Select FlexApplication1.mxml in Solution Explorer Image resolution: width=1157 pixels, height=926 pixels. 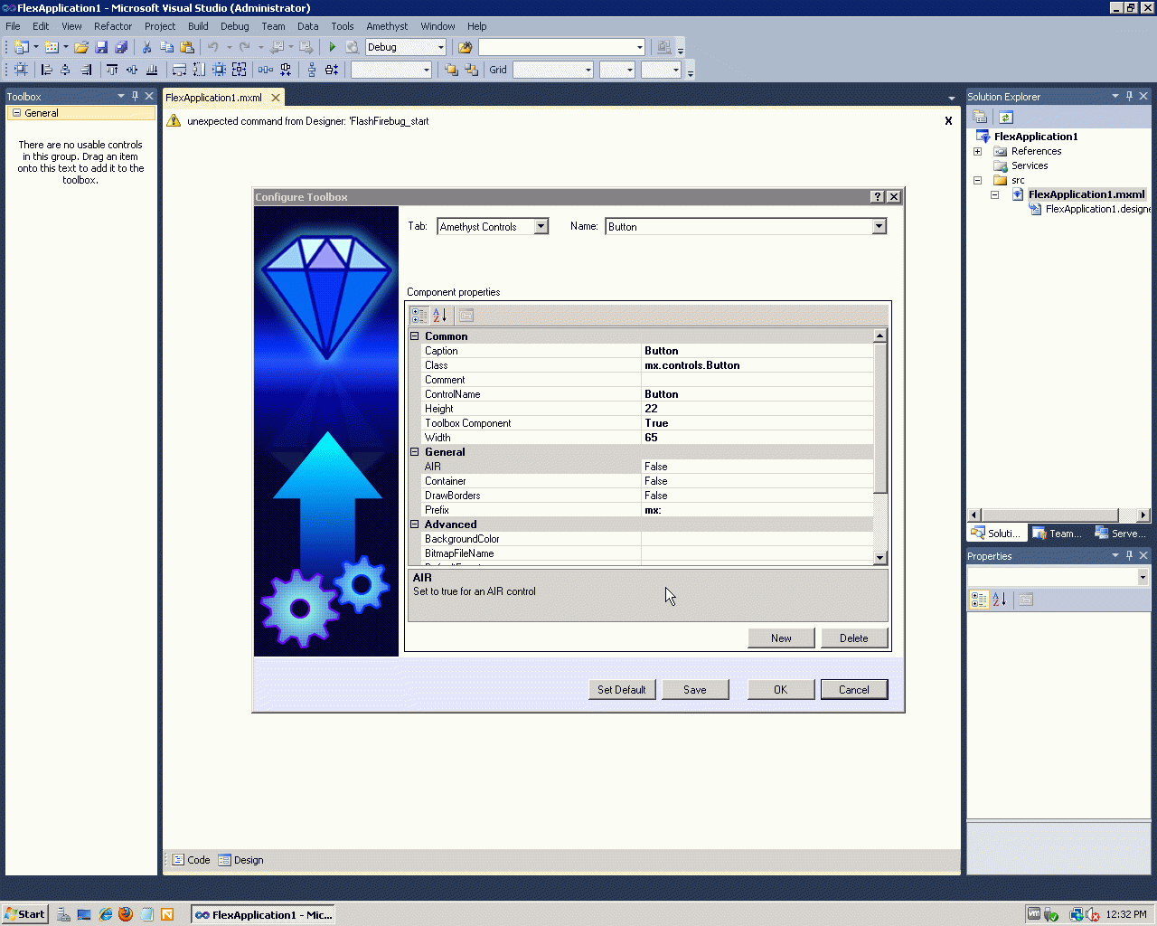(x=1086, y=194)
